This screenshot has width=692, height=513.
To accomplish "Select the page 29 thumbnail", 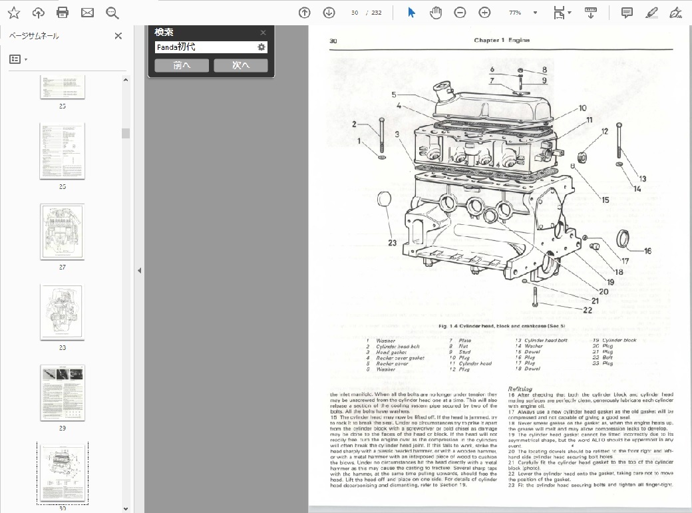I will click(x=63, y=393).
